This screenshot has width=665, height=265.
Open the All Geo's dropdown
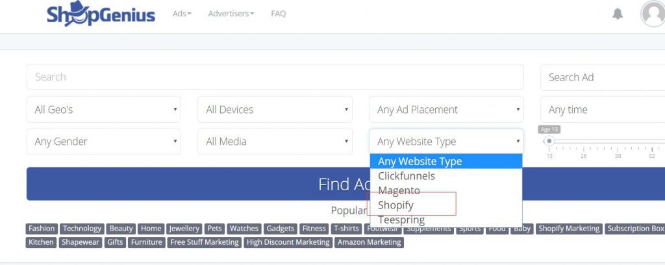tap(104, 109)
